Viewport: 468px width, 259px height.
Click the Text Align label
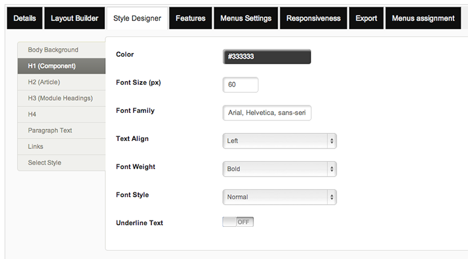tap(132, 139)
